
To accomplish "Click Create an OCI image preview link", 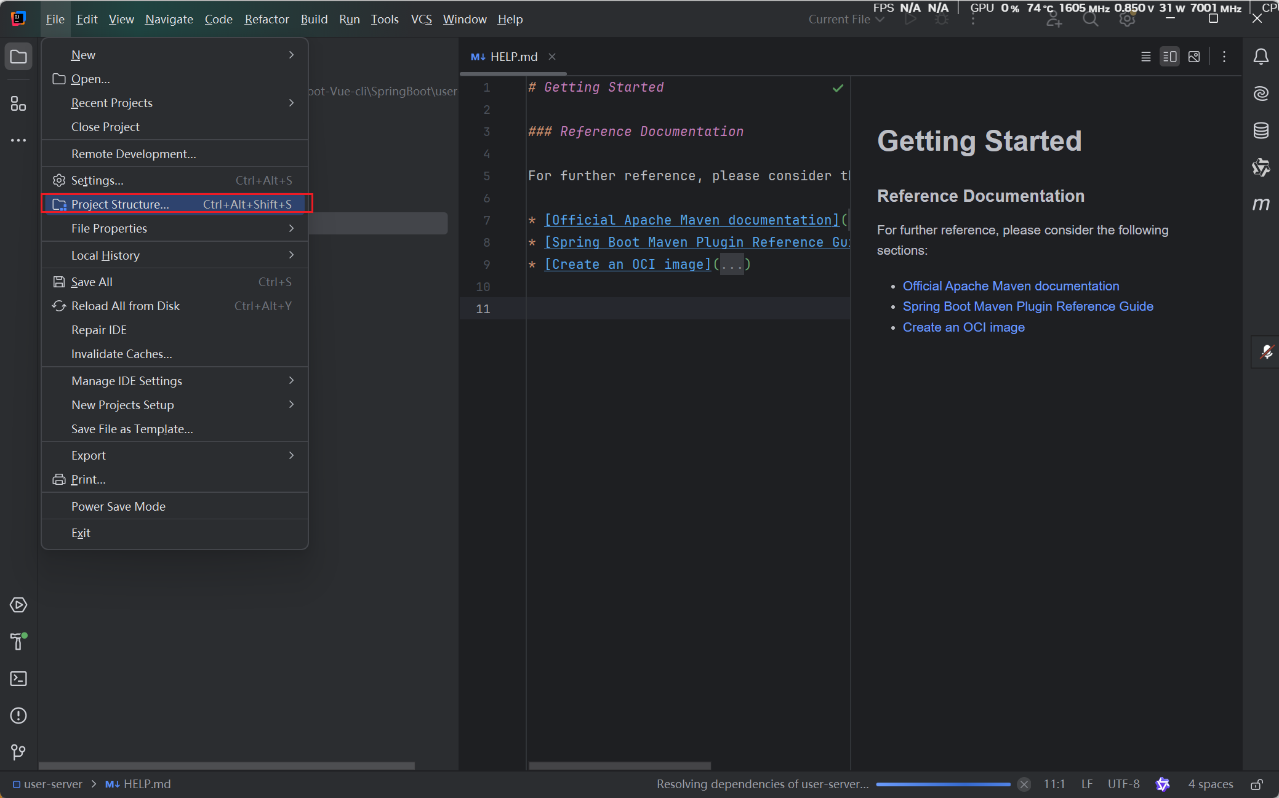I will (x=963, y=327).
